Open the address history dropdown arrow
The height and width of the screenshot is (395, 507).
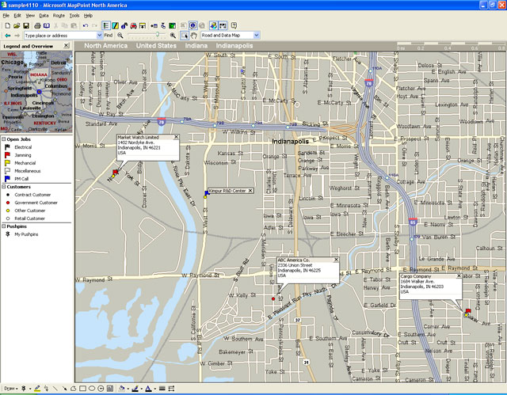[x=100, y=36]
